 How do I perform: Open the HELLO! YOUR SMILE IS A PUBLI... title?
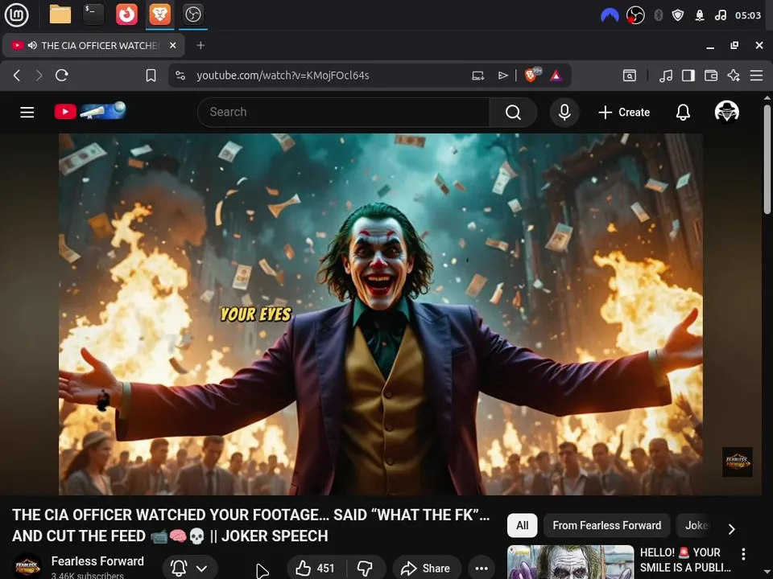pos(686,560)
